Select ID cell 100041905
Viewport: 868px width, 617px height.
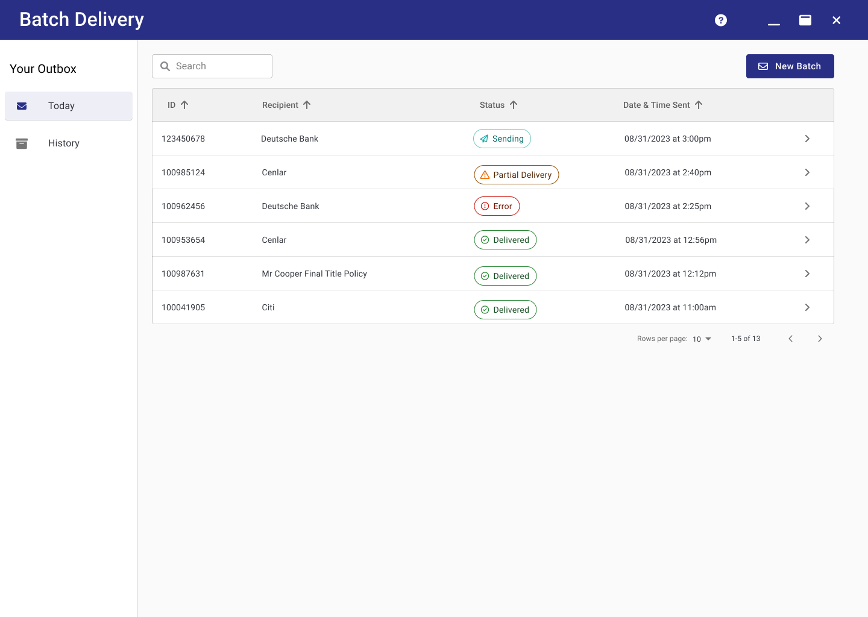[183, 307]
